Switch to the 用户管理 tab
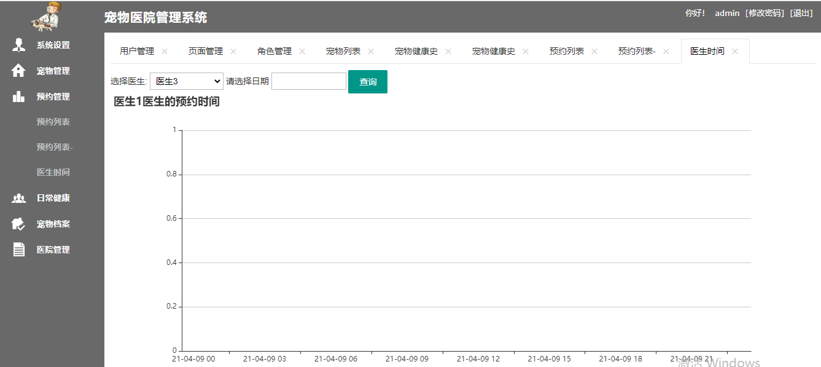The image size is (821, 367). pos(137,52)
